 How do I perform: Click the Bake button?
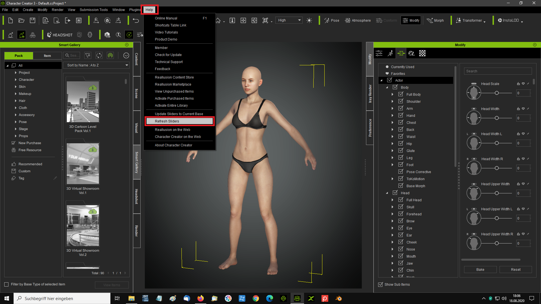[x=480, y=269]
